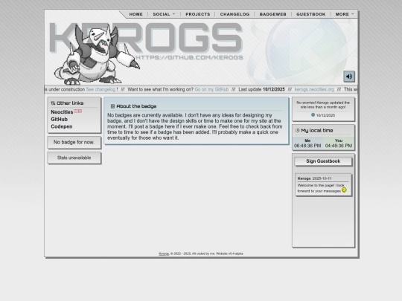
Task: Click the 'See changelog' marquee link
Action: [100, 89]
